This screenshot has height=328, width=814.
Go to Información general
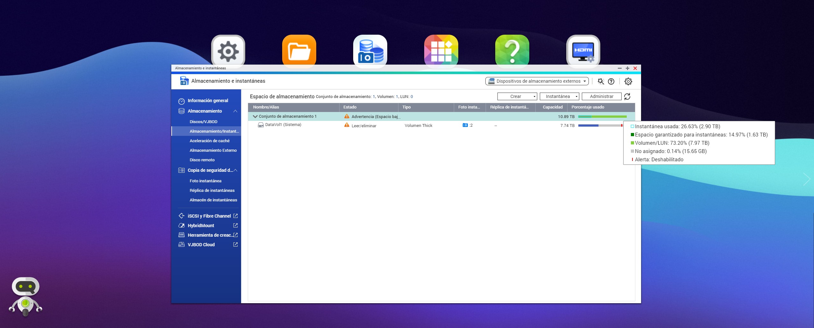(x=208, y=101)
